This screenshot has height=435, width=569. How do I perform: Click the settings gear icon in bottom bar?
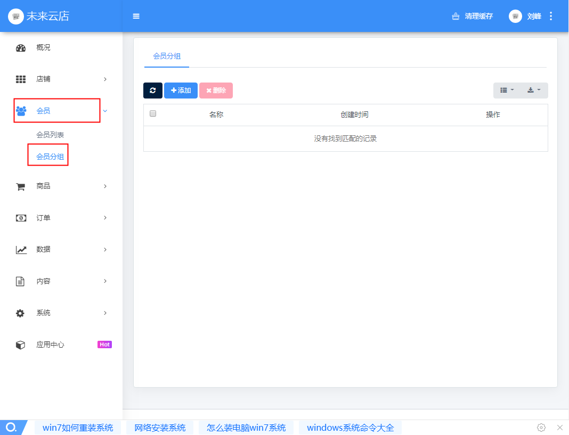pyautogui.click(x=541, y=428)
